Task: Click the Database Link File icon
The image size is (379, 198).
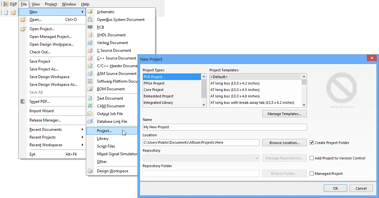Action: pyautogui.click(x=90, y=122)
